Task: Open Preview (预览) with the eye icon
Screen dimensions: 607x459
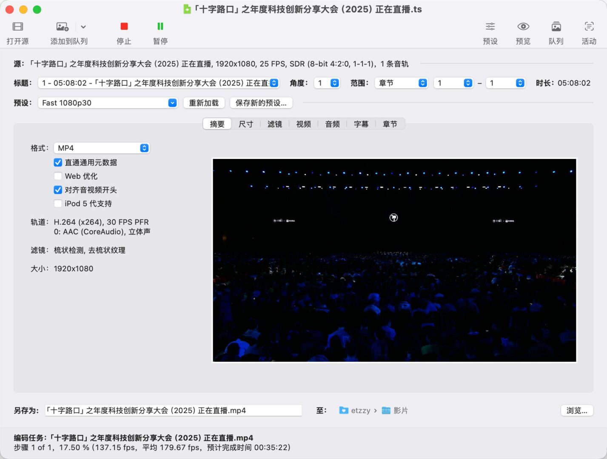Action: [523, 26]
